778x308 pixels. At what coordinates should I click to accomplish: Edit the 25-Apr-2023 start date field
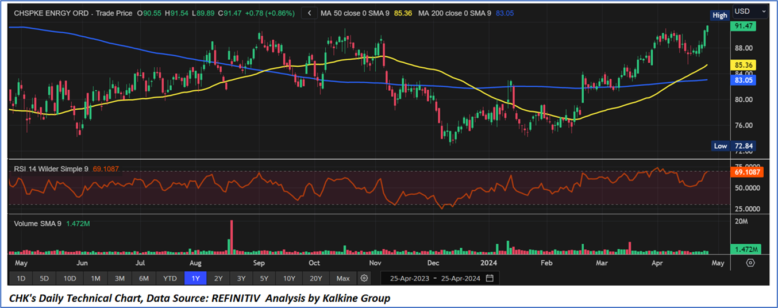pyautogui.click(x=410, y=278)
